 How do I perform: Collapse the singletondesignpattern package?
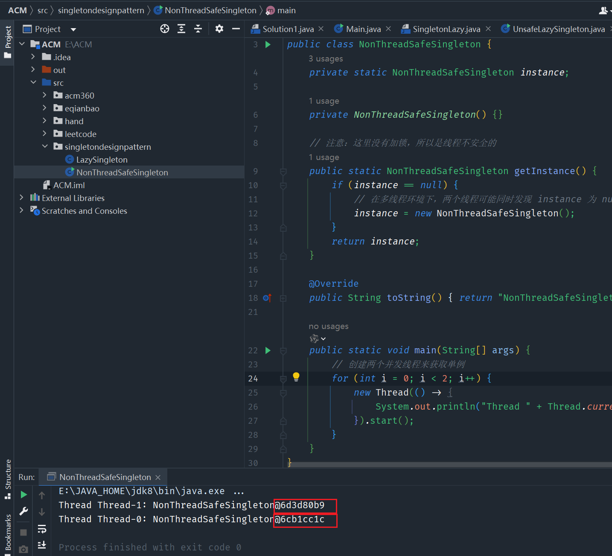(45, 146)
